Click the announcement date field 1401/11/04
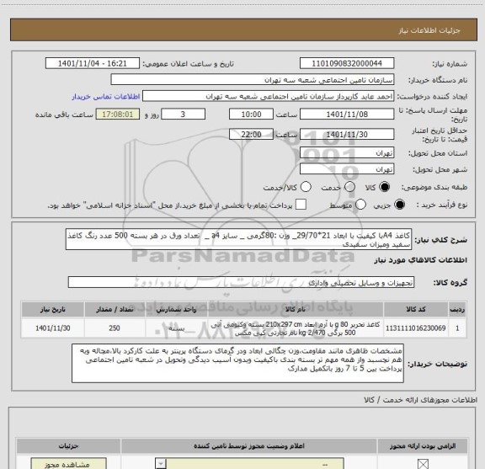The image size is (485, 469). click(x=93, y=63)
